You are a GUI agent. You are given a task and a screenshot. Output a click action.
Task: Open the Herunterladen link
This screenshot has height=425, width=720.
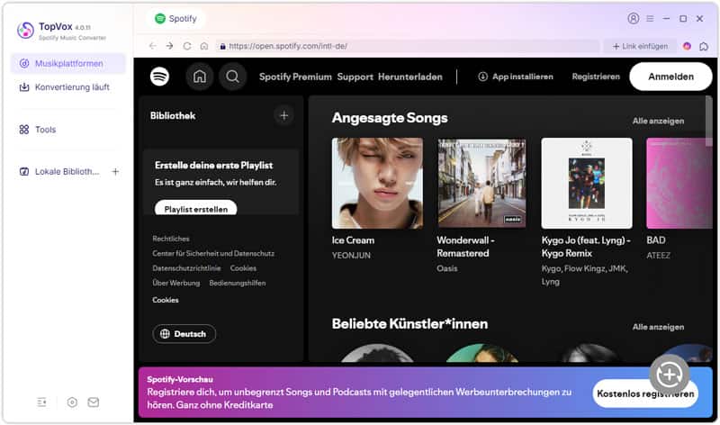point(410,77)
